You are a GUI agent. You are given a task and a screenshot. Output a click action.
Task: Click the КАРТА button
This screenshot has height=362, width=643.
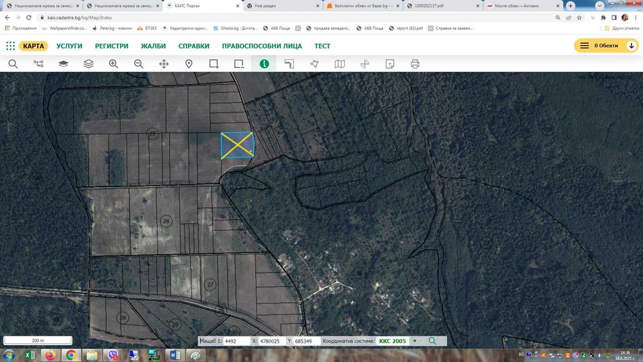pos(33,46)
